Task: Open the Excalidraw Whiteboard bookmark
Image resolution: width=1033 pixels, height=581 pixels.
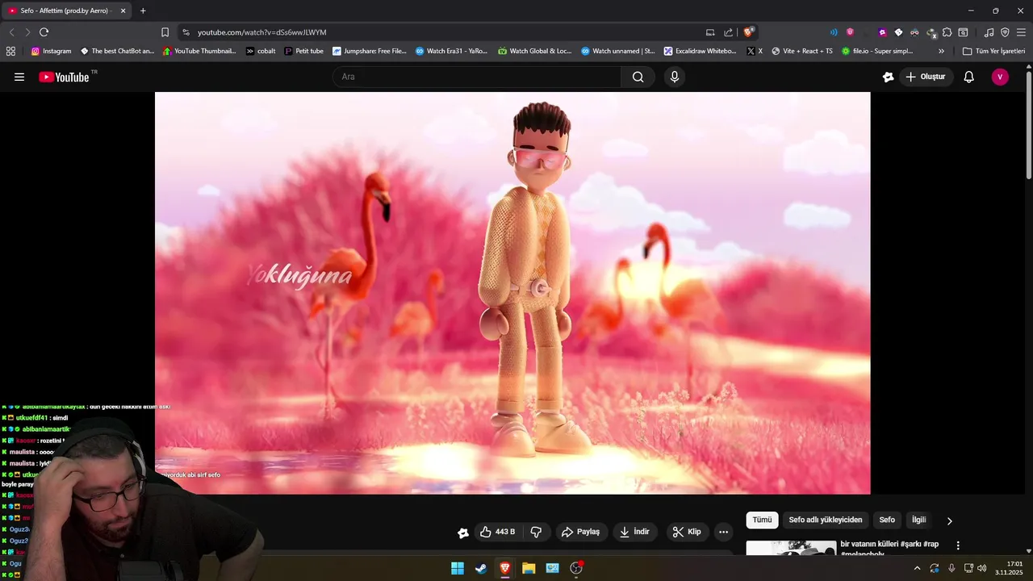Action: [701, 51]
